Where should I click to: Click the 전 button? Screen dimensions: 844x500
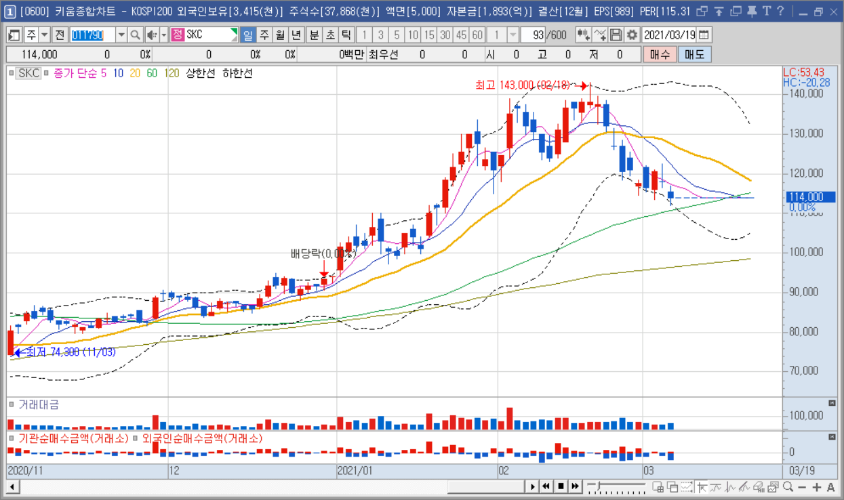pos(60,35)
